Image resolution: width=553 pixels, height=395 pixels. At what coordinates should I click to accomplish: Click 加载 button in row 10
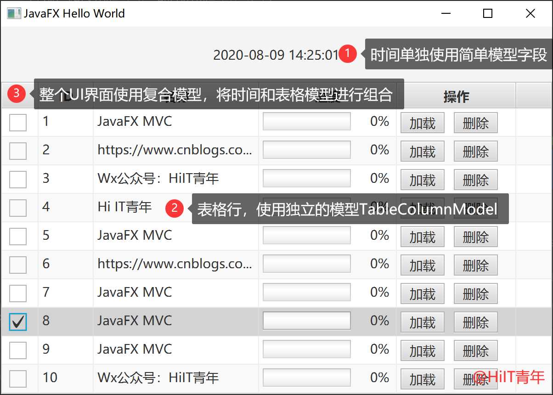tap(422, 379)
